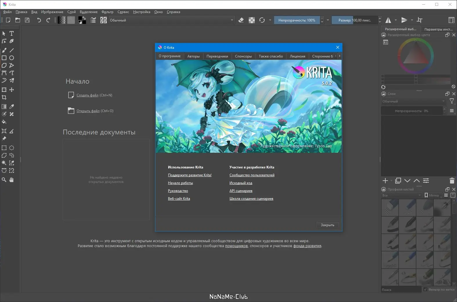Choose the Ellipse shape tool

12,58
